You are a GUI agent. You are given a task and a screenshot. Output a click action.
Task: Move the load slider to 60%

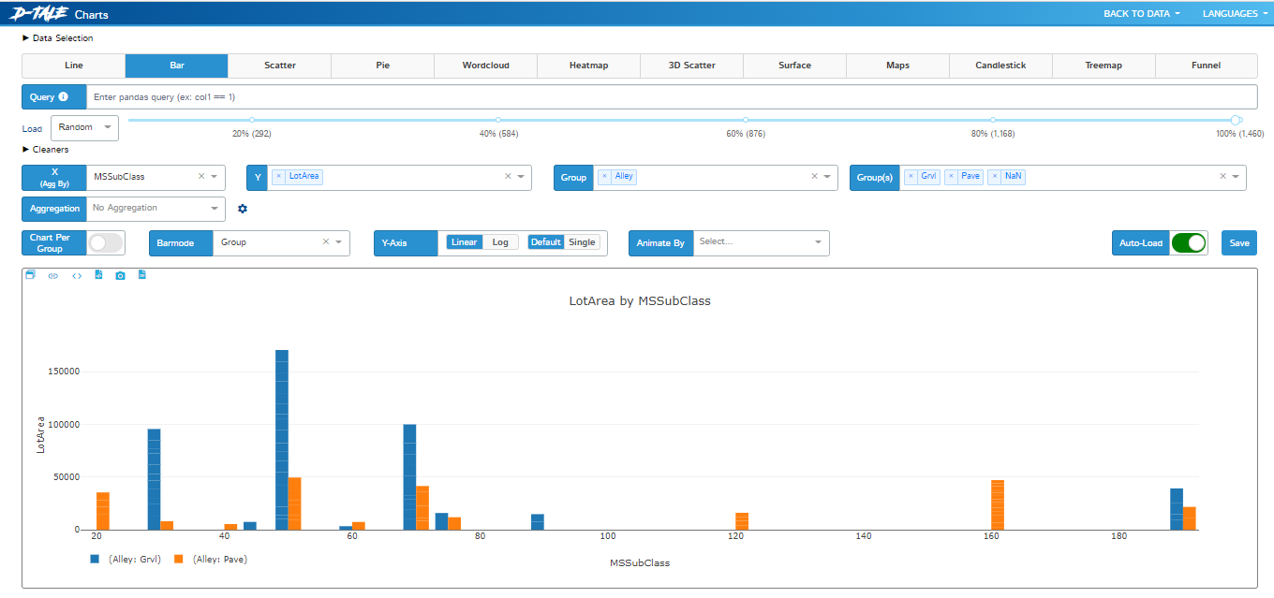pyautogui.click(x=745, y=120)
